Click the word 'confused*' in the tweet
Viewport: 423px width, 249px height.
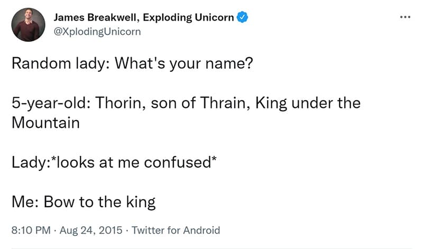[180, 162]
